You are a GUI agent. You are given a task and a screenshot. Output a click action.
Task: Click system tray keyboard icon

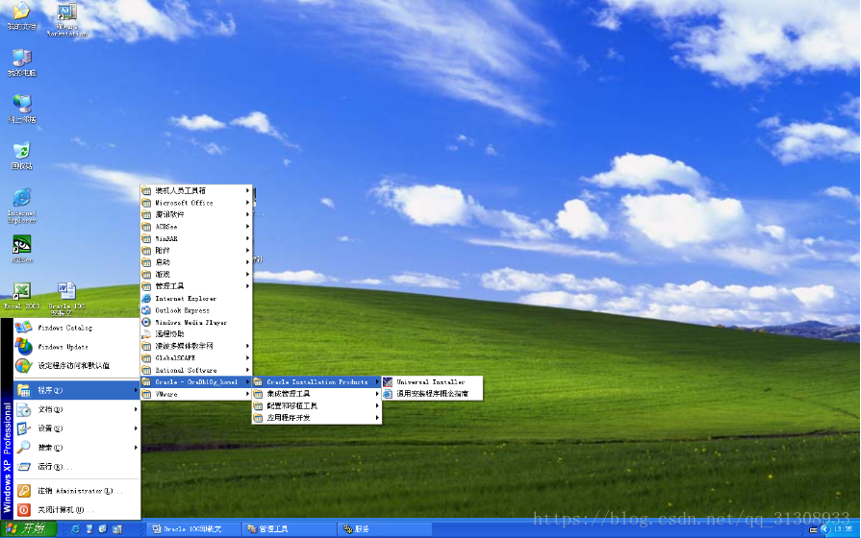click(813, 529)
